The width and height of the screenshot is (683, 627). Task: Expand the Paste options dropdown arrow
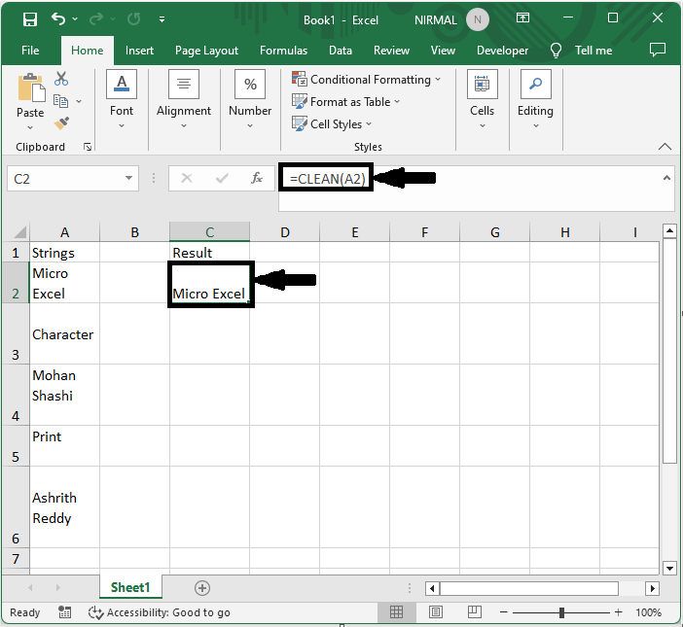coord(30,127)
